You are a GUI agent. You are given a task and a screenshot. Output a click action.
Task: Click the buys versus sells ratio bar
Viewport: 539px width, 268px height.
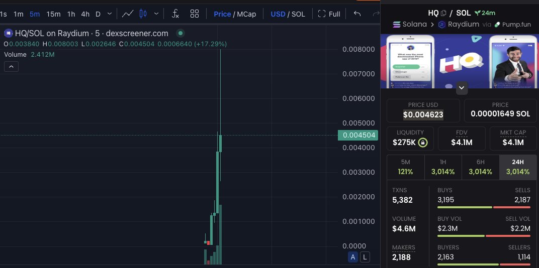(484, 207)
